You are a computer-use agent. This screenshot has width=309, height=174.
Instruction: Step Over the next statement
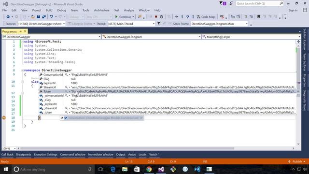188,17
